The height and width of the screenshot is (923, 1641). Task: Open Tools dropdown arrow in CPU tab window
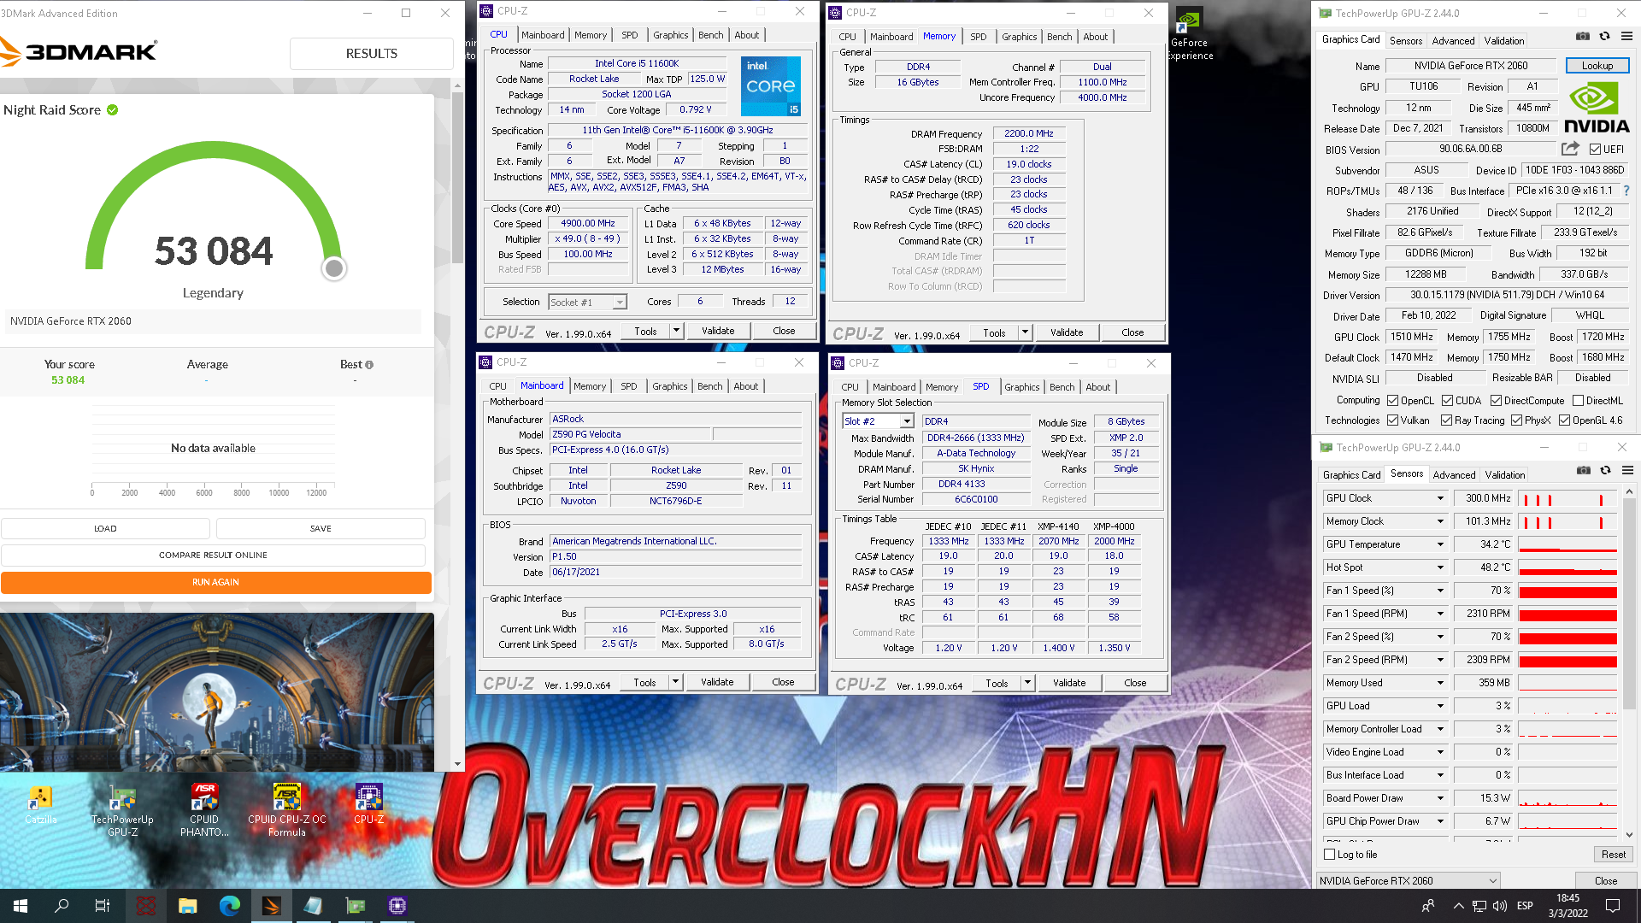click(676, 331)
